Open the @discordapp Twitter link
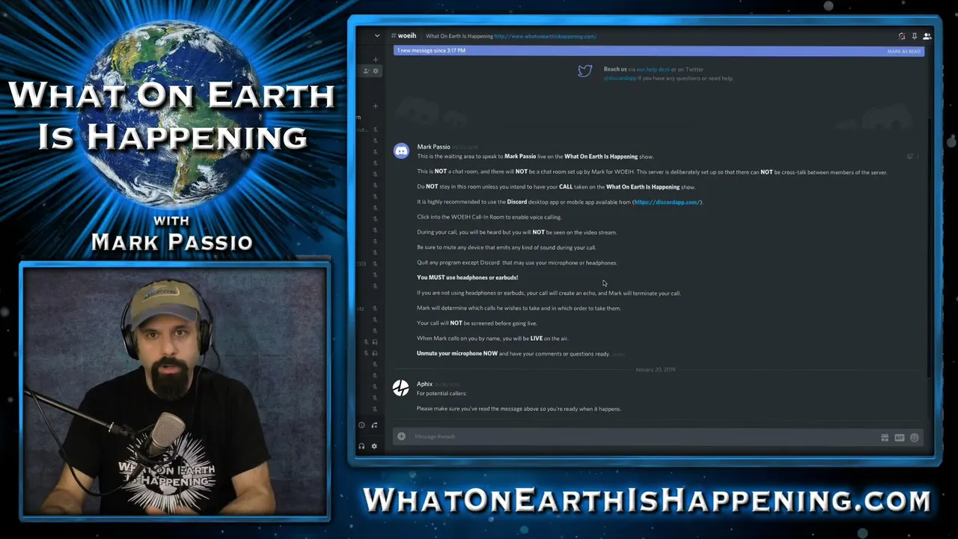958x539 pixels. (620, 78)
